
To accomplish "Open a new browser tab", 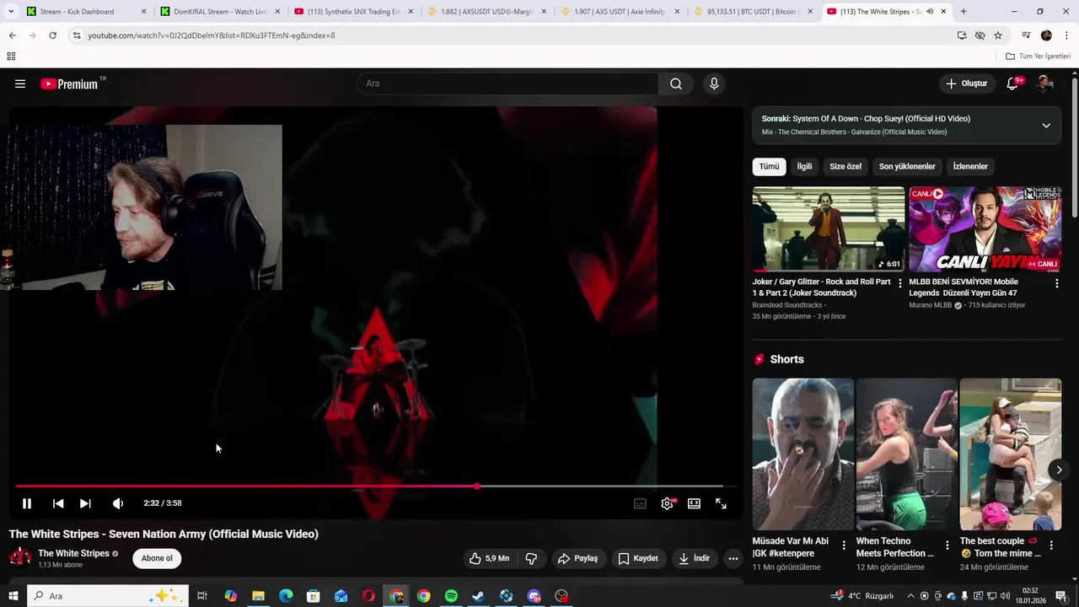I will pos(964,12).
